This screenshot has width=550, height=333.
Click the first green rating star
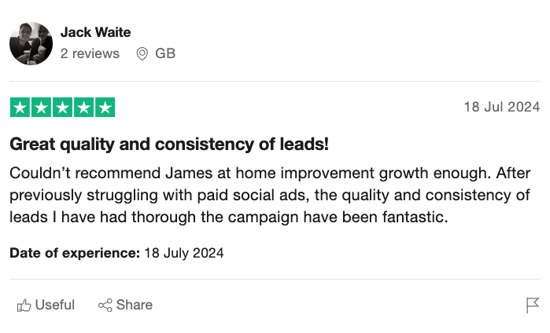tap(20, 108)
